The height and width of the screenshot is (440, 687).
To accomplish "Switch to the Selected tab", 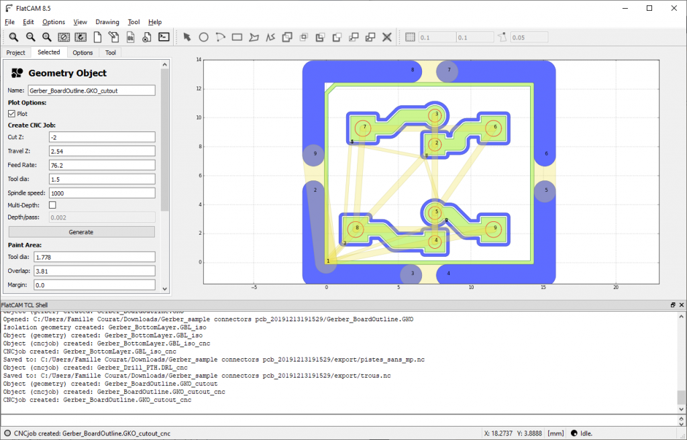I will 48,52.
